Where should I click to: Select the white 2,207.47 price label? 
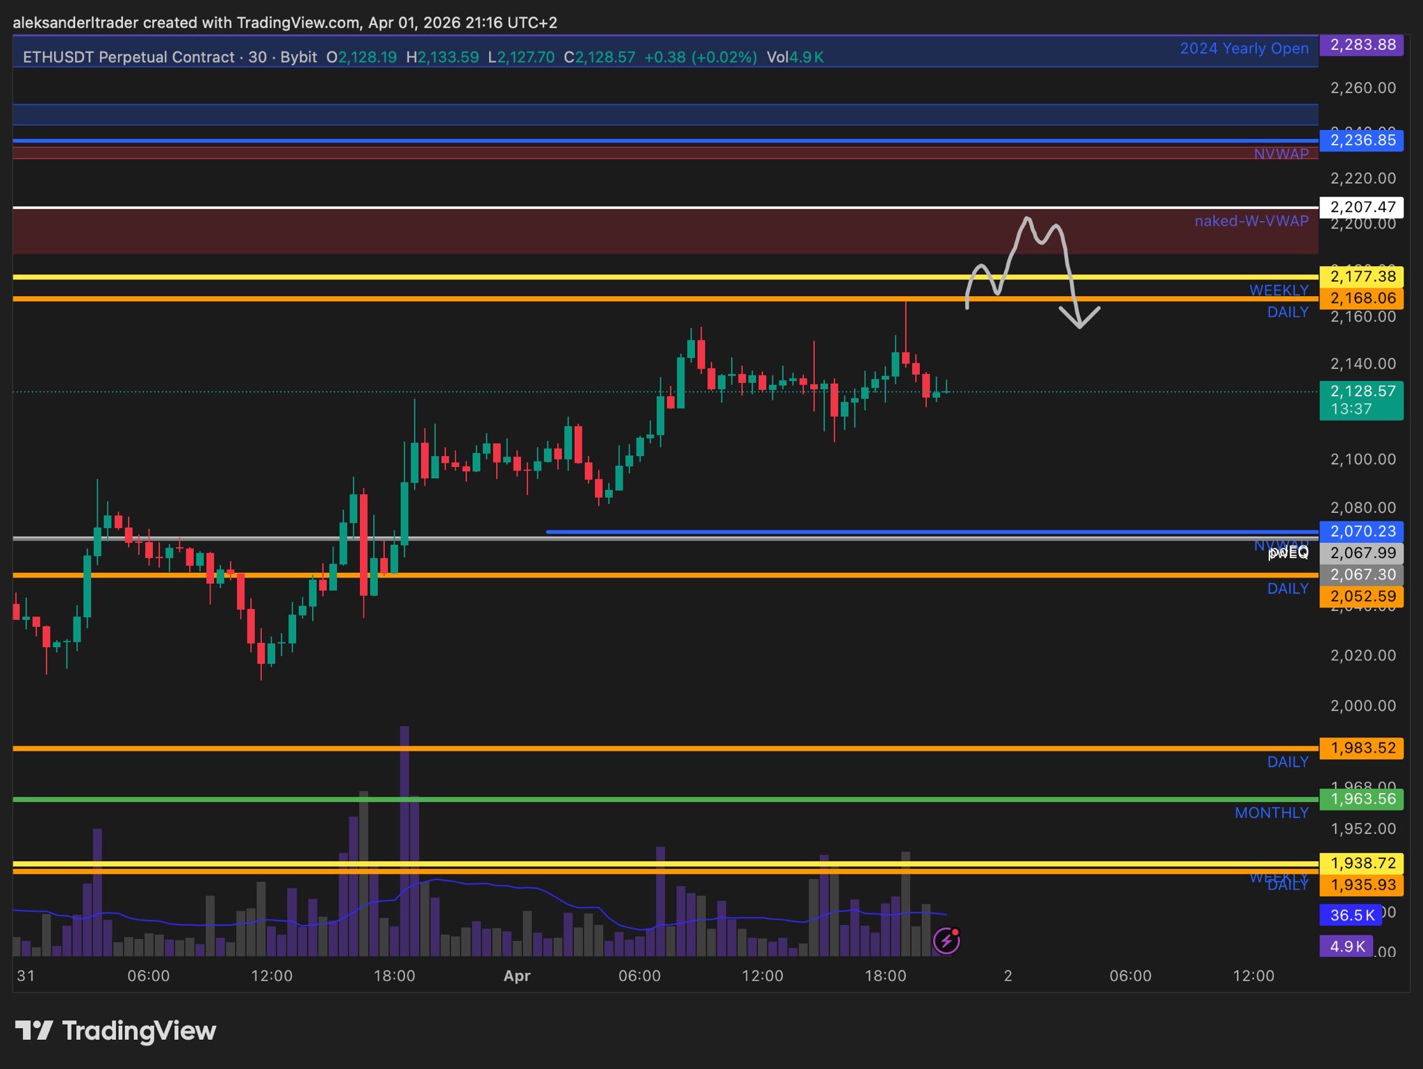pyautogui.click(x=1361, y=207)
